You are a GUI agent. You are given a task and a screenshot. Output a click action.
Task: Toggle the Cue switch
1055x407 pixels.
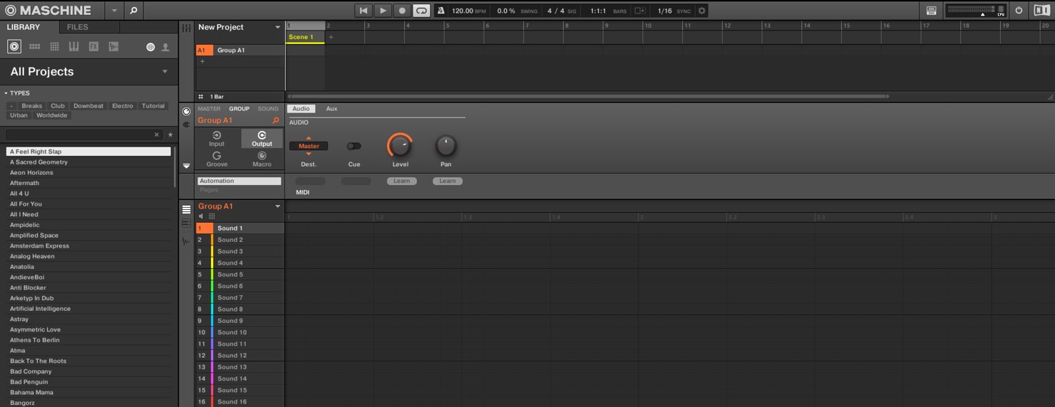(354, 146)
